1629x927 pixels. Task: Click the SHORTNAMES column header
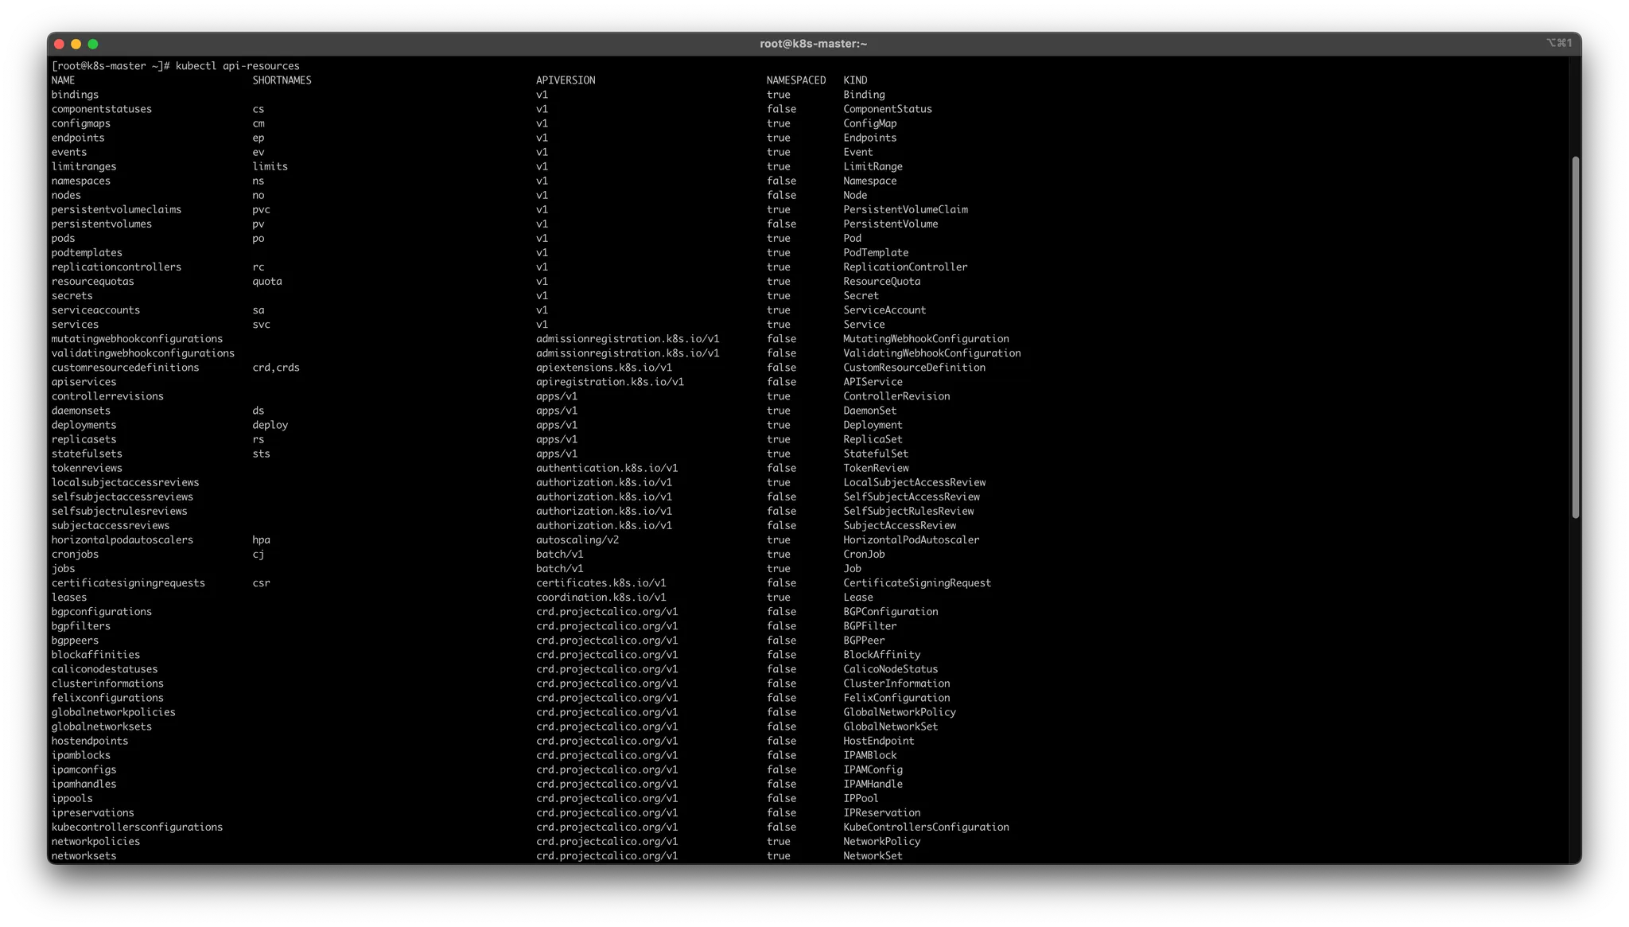pyautogui.click(x=282, y=80)
